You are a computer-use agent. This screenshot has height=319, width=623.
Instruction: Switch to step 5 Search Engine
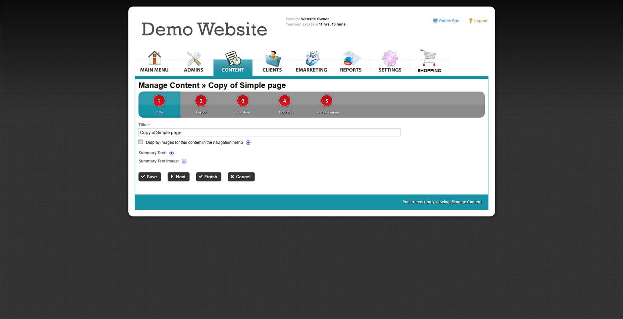[x=327, y=101]
